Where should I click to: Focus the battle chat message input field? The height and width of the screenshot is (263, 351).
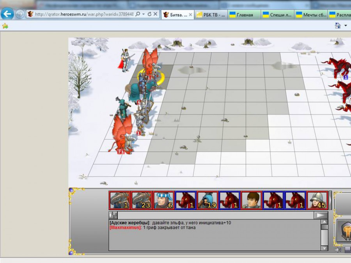pyautogui.click(x=216, y=215)
